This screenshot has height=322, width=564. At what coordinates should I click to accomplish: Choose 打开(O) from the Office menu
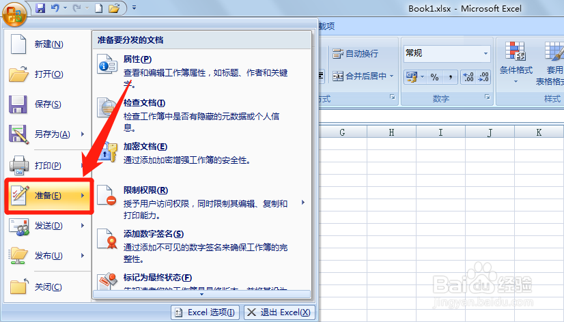pyautogui.click(x=48, y=74)
